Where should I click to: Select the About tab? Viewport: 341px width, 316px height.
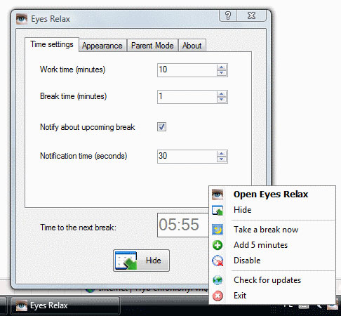(192, 46)
